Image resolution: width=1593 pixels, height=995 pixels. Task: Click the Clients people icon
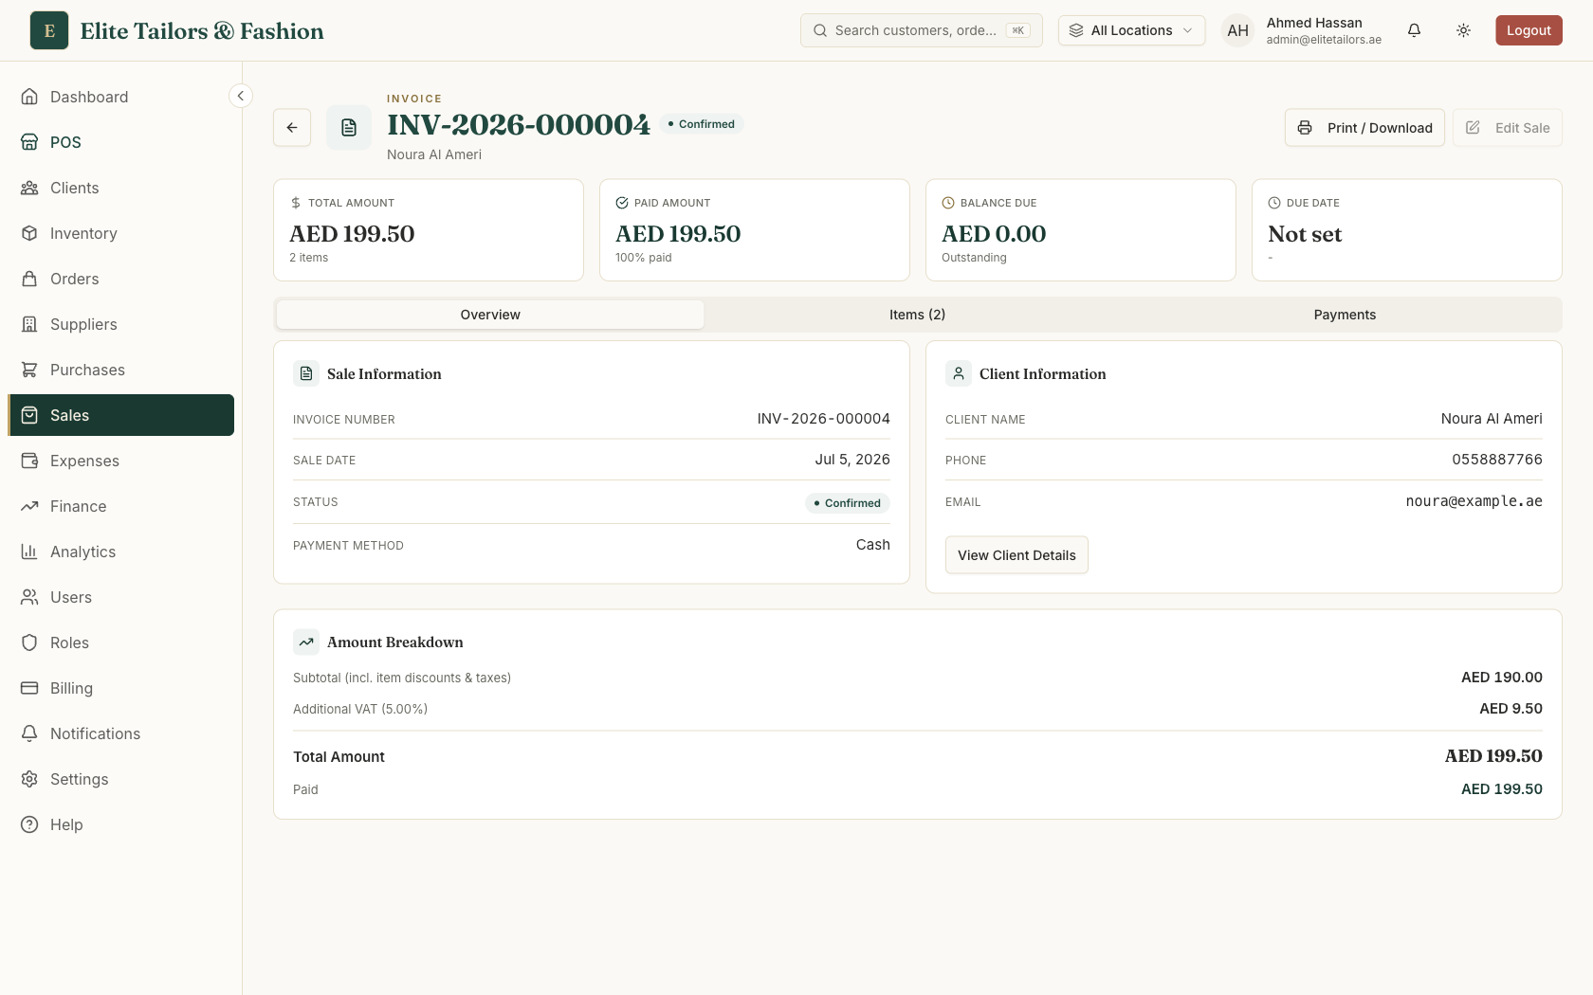tap(29, 188)
